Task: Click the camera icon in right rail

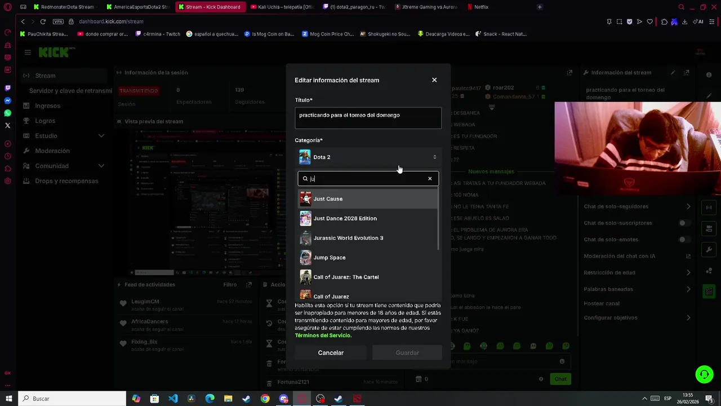Action: point(709,228)
